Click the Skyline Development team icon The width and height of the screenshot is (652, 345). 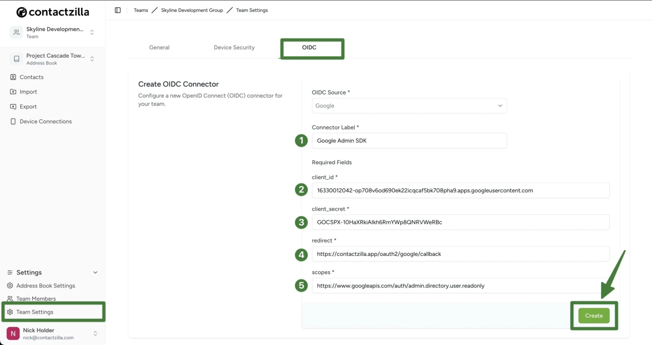tap(16, 32)
